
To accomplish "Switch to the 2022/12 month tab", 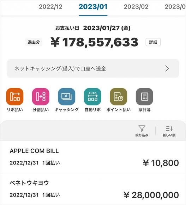I will point(50,7).
